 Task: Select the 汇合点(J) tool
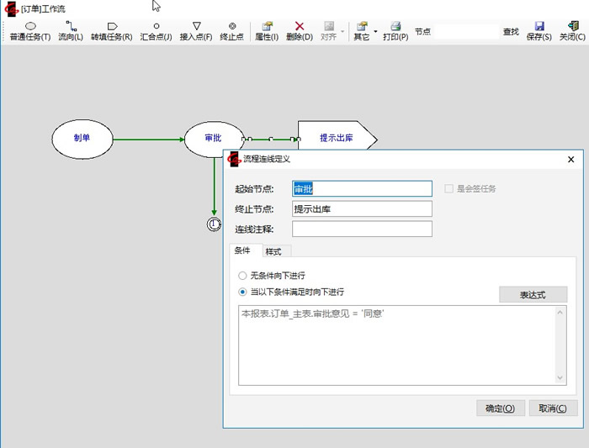(156, 31)
